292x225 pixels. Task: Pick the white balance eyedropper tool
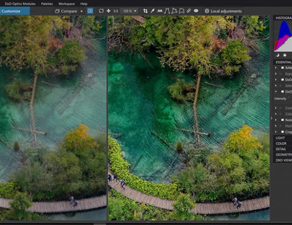153,11
